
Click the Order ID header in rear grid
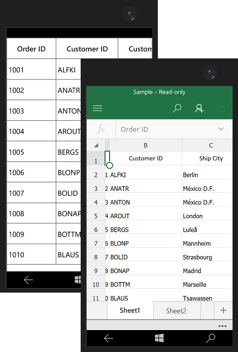[x=31, y=49]
